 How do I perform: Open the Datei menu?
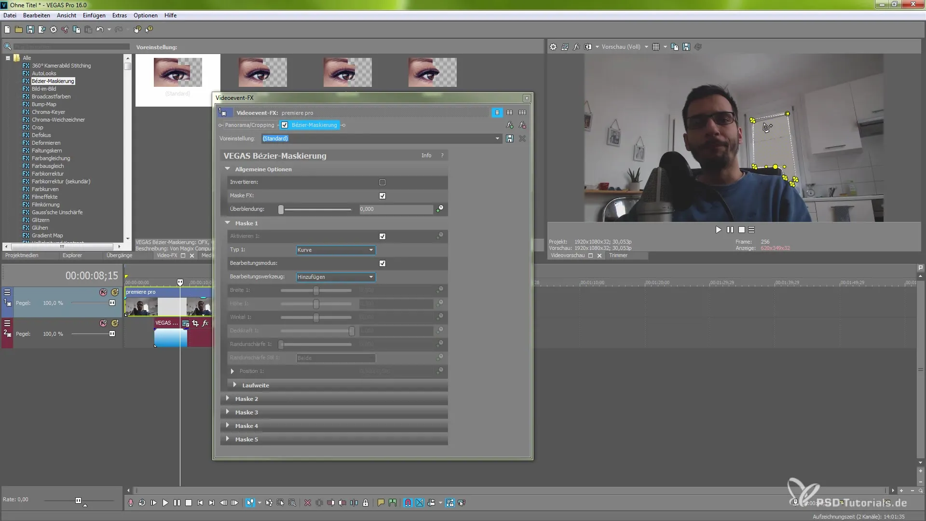pos(10,15)
